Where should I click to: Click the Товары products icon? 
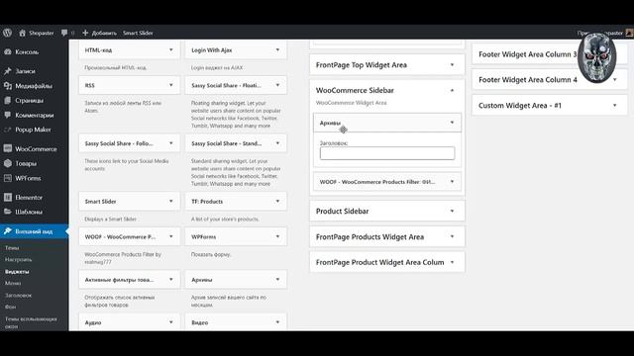coord(8,163)
